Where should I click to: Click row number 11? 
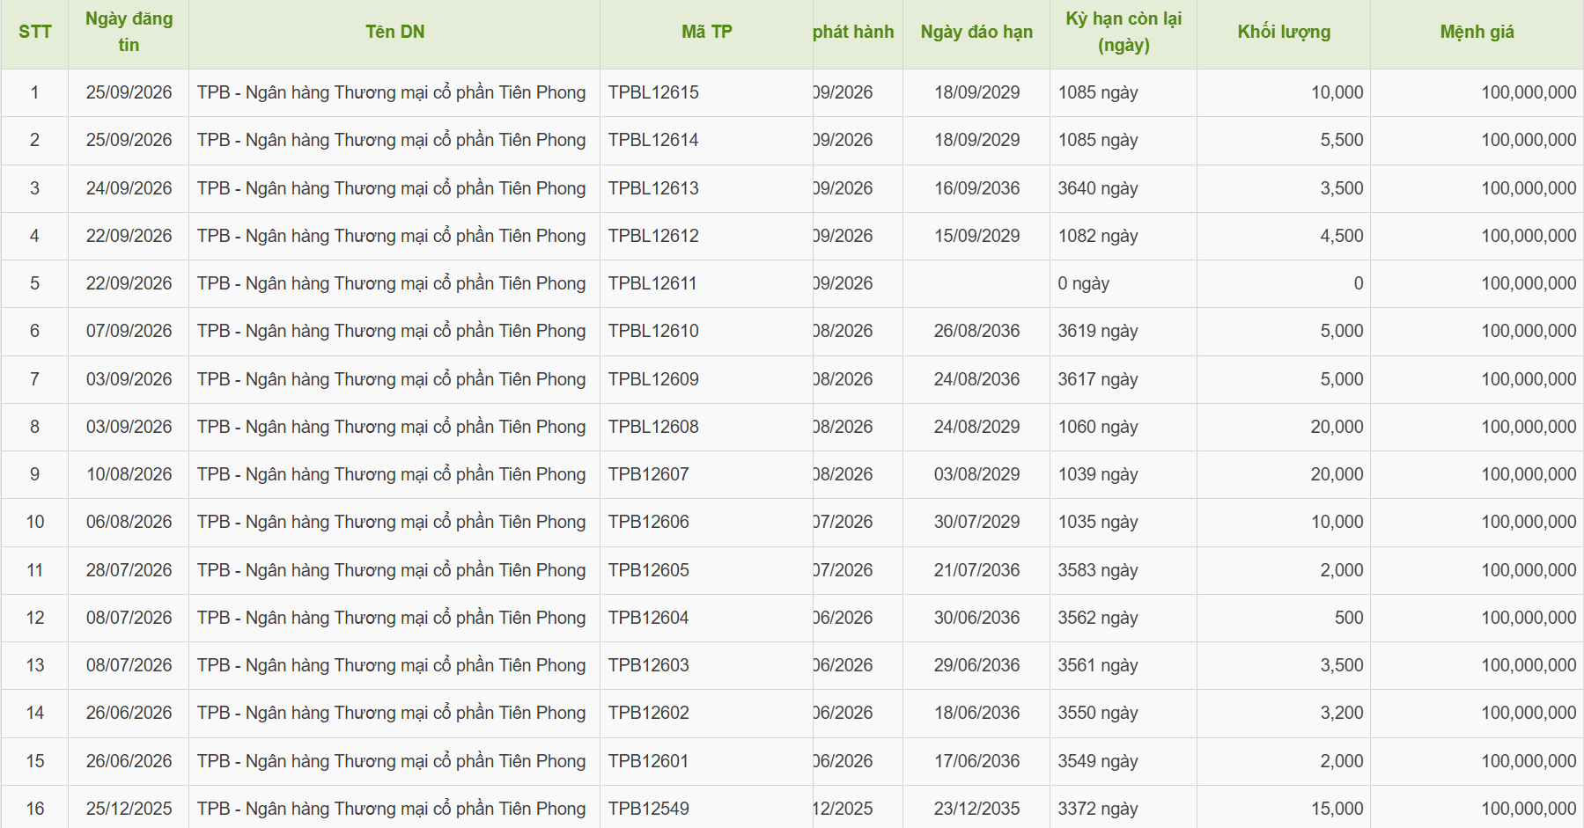pos(35,570)
